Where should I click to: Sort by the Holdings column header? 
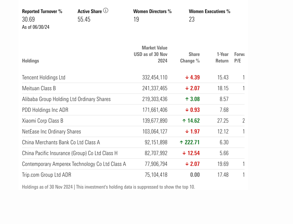31,61
